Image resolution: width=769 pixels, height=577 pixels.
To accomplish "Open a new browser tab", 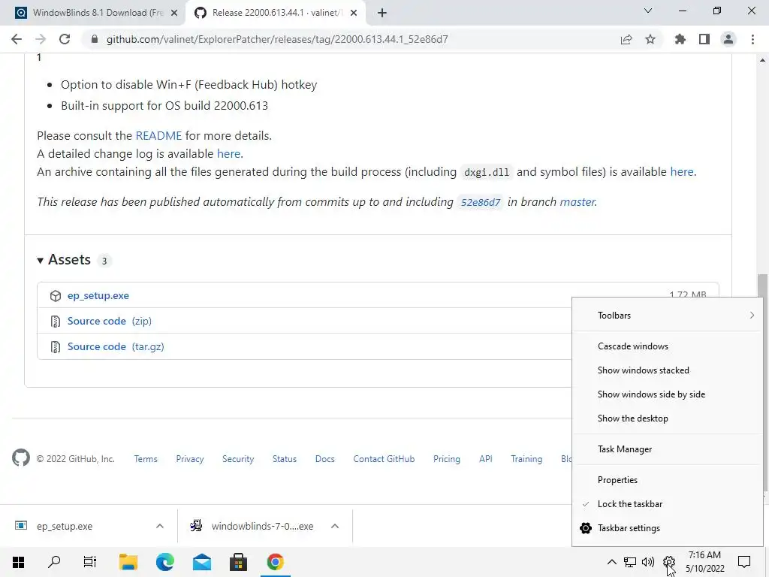I will click(382, 13).
